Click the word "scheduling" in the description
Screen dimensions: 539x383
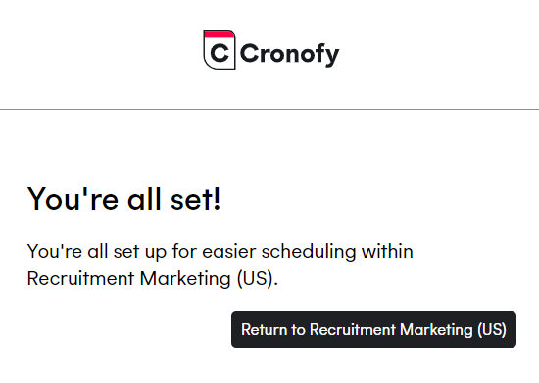tap(309, 251)
